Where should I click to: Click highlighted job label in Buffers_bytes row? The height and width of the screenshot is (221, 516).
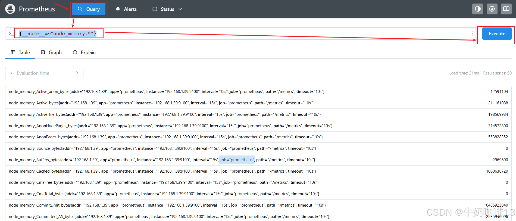[237, 160]
